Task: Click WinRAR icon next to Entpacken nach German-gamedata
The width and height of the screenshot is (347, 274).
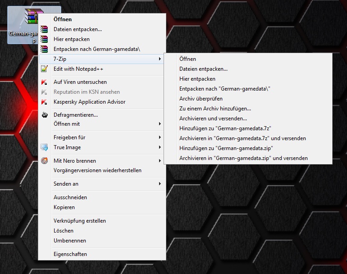Action: pyautogui.click(x=44, y=49)
